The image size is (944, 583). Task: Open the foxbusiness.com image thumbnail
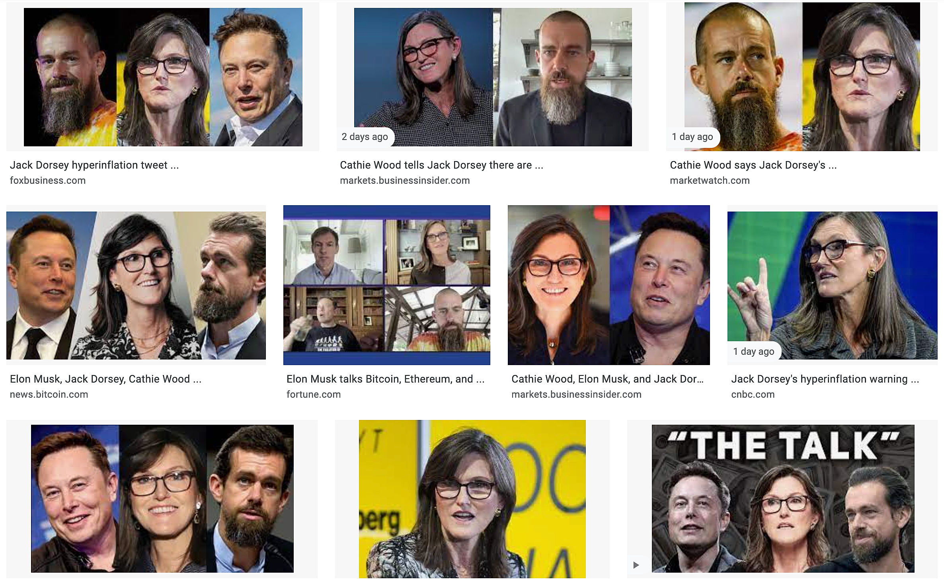[163, 77]
